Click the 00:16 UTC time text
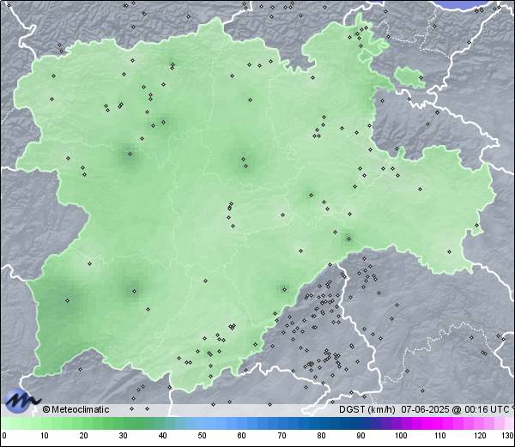The width and height of the screenshot is (515, 447). [x=486, y=409]
